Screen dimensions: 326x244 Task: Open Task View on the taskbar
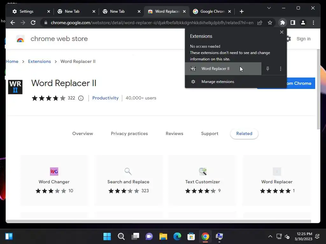click(x=135, y=236)
